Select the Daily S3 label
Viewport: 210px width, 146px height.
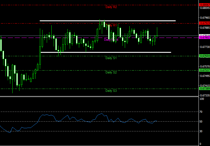(x=111, y=91)
